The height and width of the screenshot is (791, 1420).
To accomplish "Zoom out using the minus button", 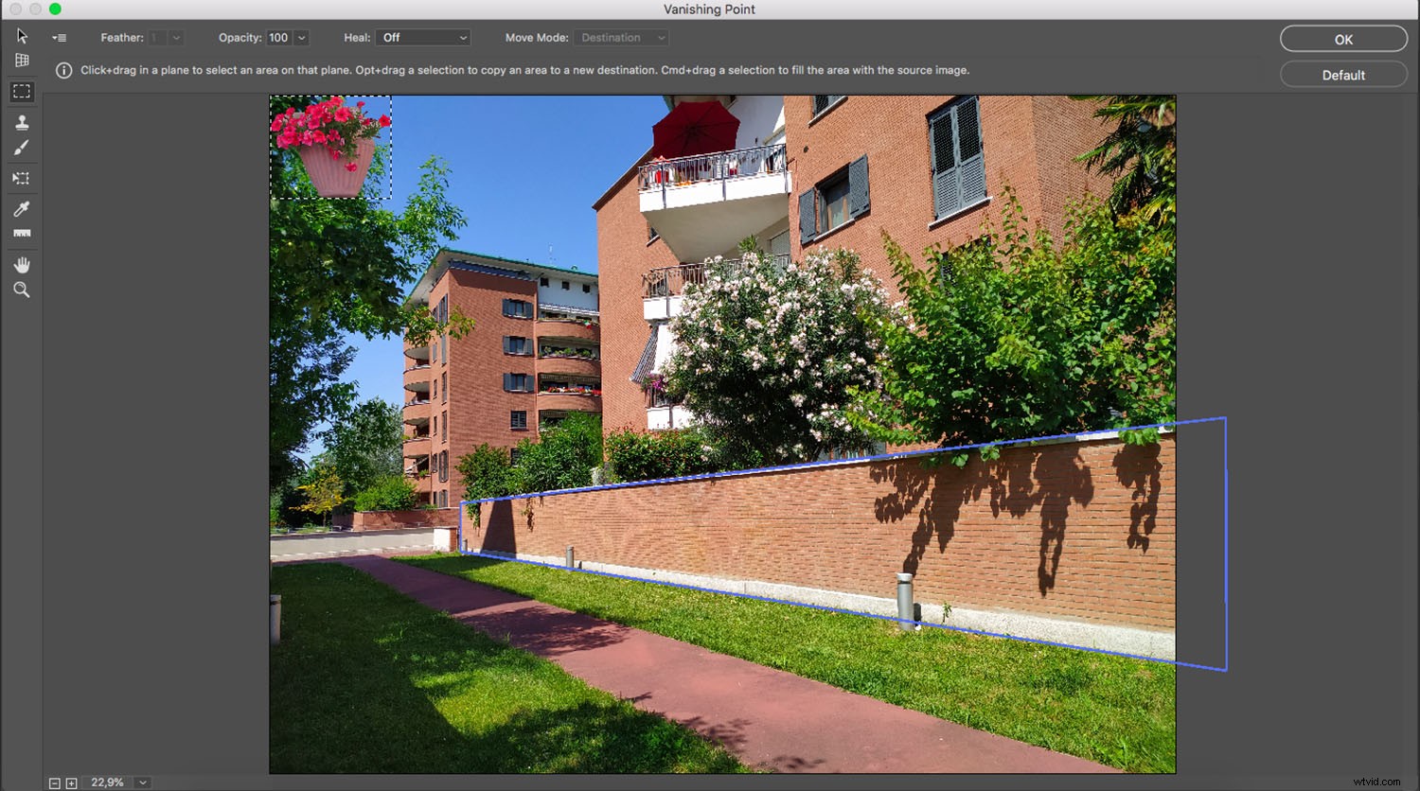I will (x=56, y=782).
